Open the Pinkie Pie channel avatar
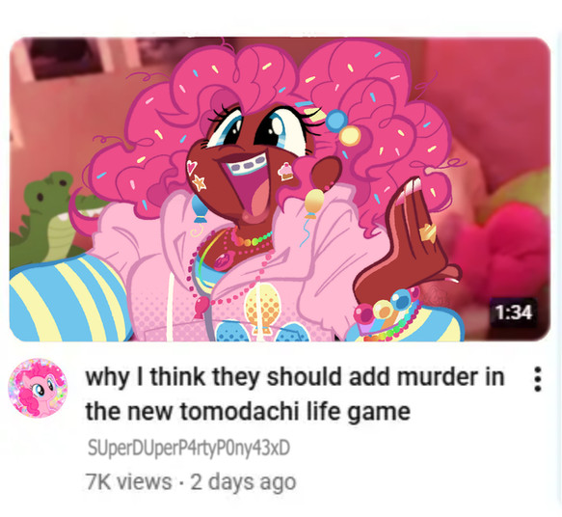This screenshot has height=517, width=562. point(38,388)
